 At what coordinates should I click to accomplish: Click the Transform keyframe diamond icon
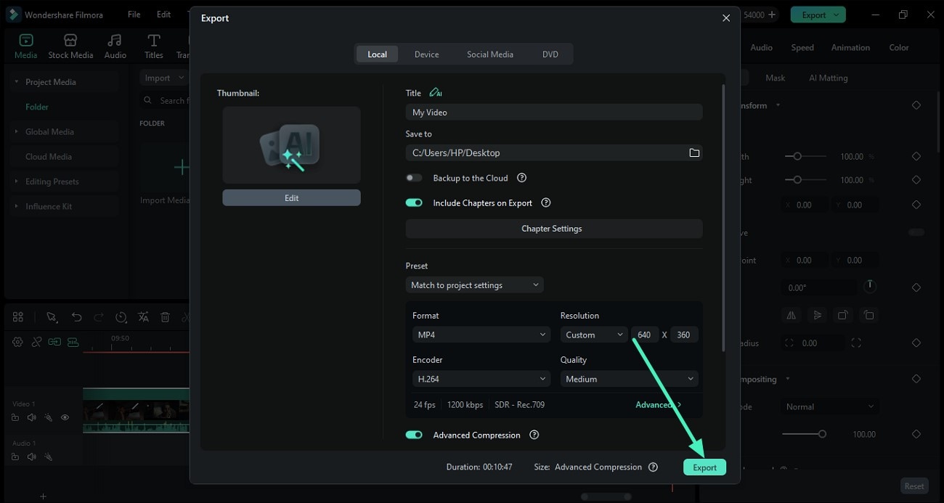tap(916, 105)
